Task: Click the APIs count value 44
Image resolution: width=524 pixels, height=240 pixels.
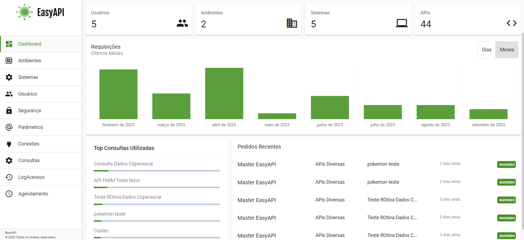Action: [x=426, y=24]
